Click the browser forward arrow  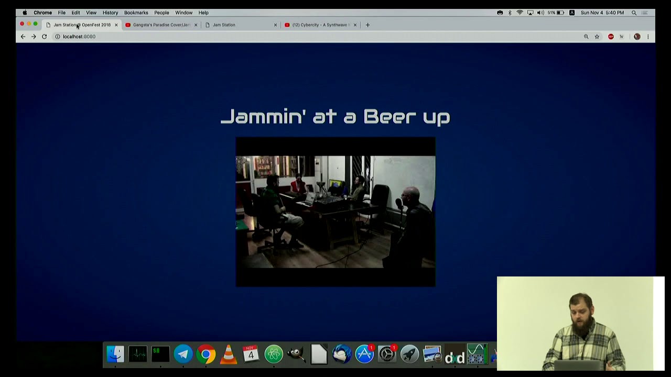pos(34,37)
